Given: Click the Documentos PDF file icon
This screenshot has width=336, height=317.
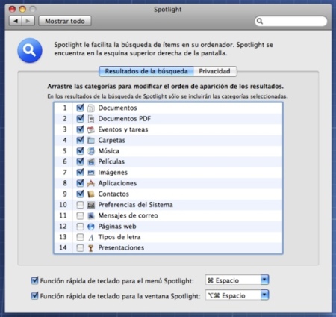Looking at the screenshot, I should [x=91, y=119].
